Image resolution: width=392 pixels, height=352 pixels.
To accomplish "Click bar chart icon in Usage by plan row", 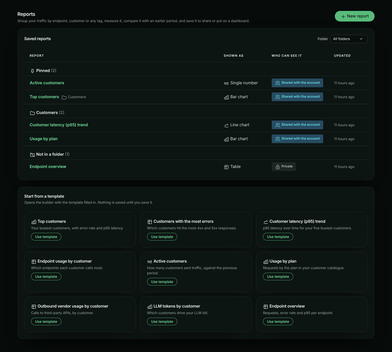I will 226,139.
